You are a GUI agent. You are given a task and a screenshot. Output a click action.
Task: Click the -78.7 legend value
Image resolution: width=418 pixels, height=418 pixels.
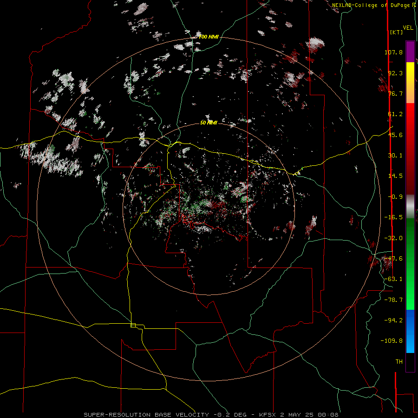[x=393, y=300]
